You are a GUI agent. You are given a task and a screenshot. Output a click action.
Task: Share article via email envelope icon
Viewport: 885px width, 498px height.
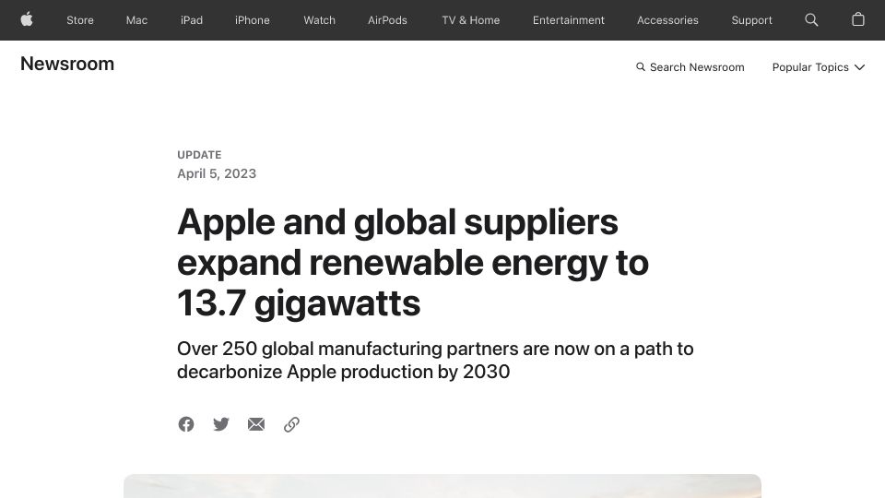coord(256,424)
